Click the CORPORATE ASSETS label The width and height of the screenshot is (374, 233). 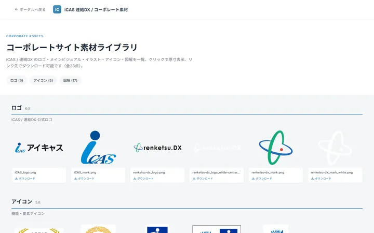coord(25,36)
